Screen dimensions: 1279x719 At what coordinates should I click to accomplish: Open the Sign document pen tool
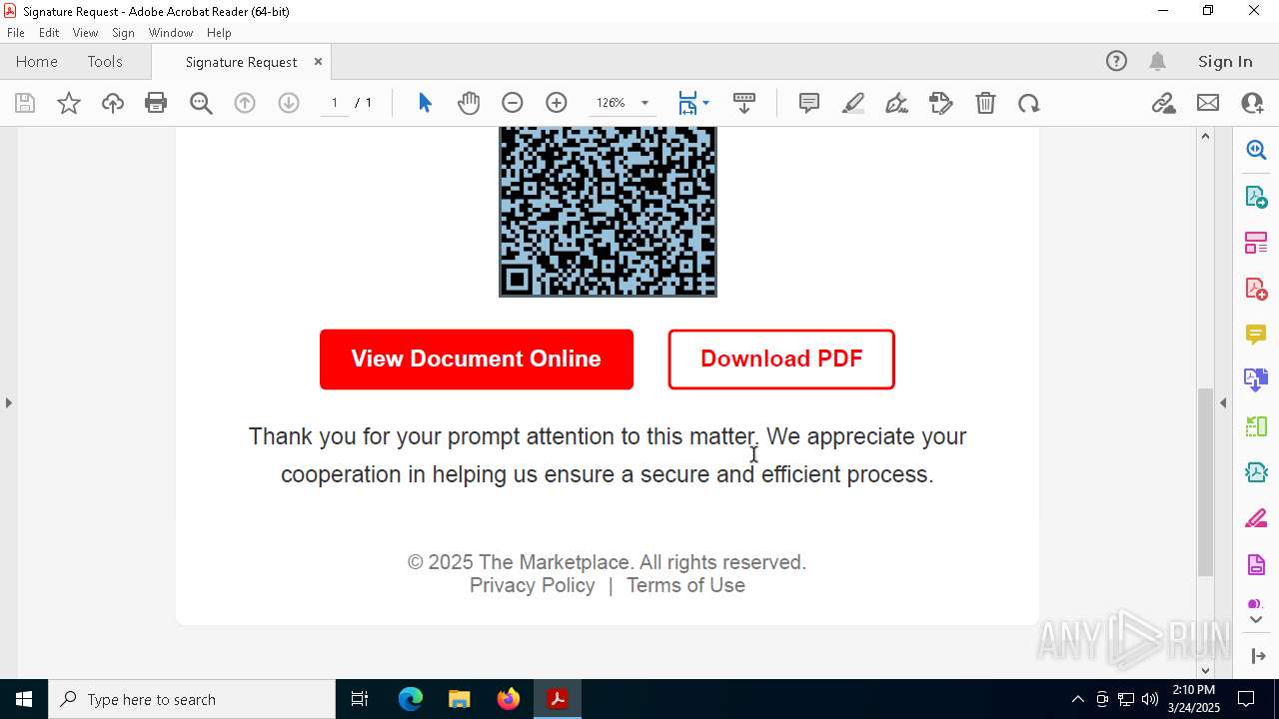click(897, 103)
